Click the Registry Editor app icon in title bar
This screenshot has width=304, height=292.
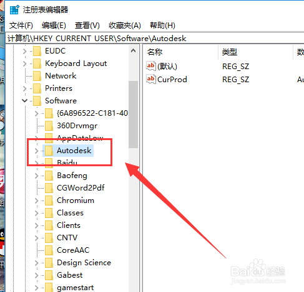click(x=14, y=10)
